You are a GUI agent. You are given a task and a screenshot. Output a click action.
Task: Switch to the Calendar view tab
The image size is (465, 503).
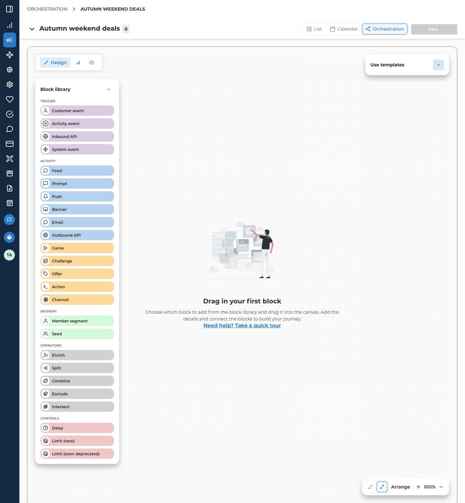(x=344, y=29)
